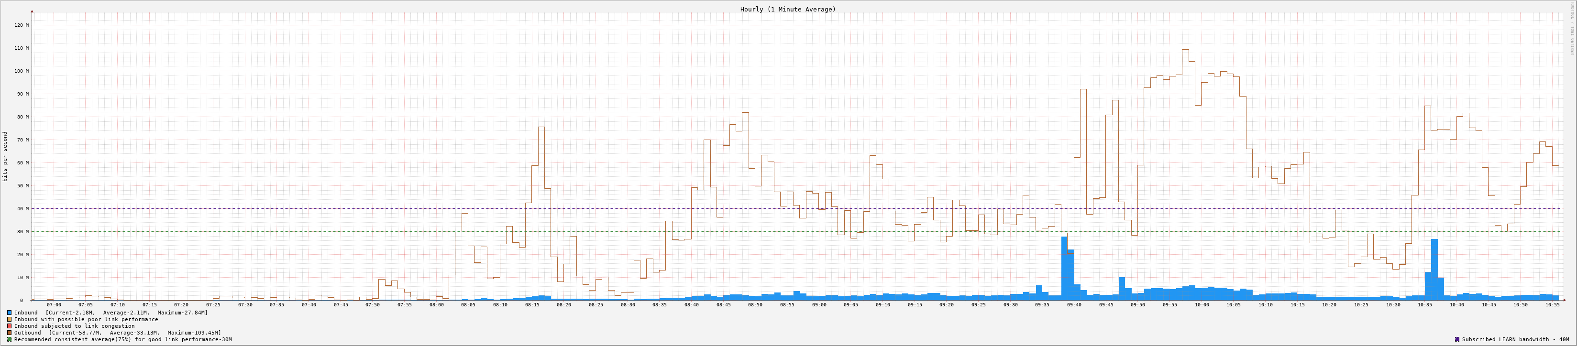Click the 'Hourly (1 Minute Average)' graph title

[x=787, y=9]
